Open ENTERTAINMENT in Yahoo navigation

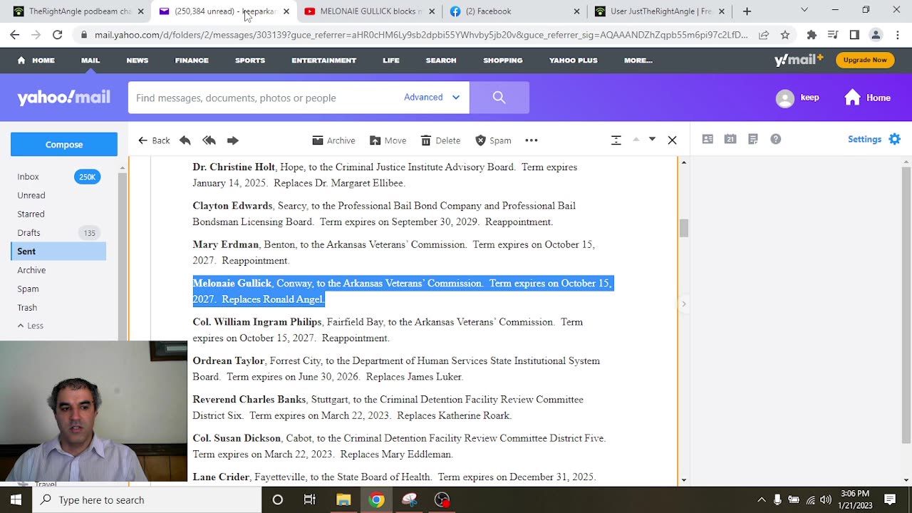point(323,61)
